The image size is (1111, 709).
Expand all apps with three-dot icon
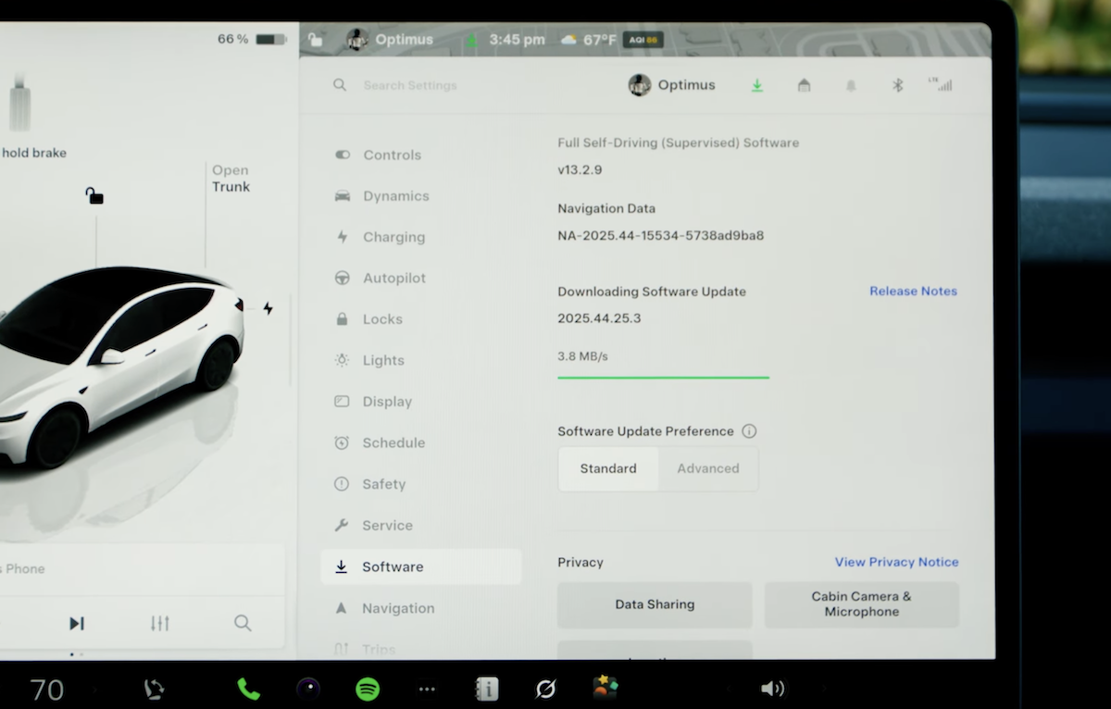[427, 689]
